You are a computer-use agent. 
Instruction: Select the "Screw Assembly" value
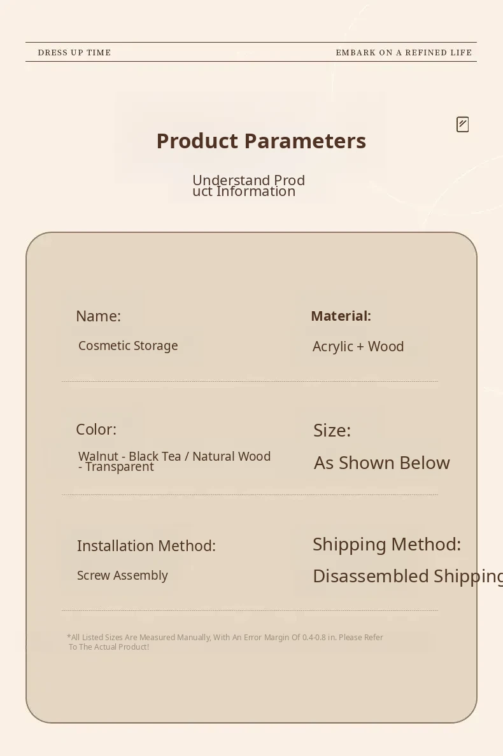coord(122,576)
